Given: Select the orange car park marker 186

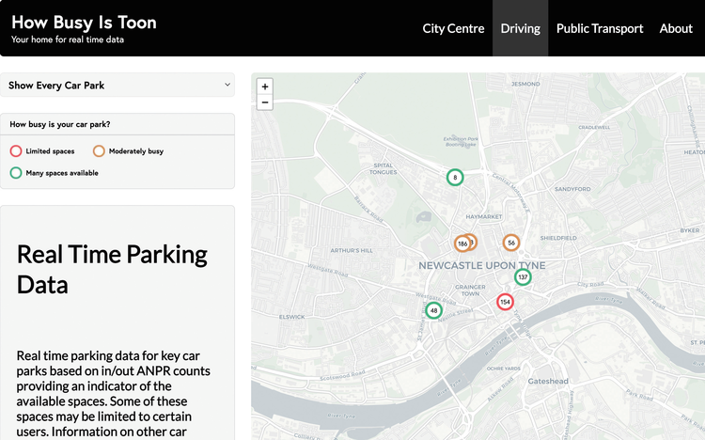Looking at the screenshot, I should click(462, 244).
